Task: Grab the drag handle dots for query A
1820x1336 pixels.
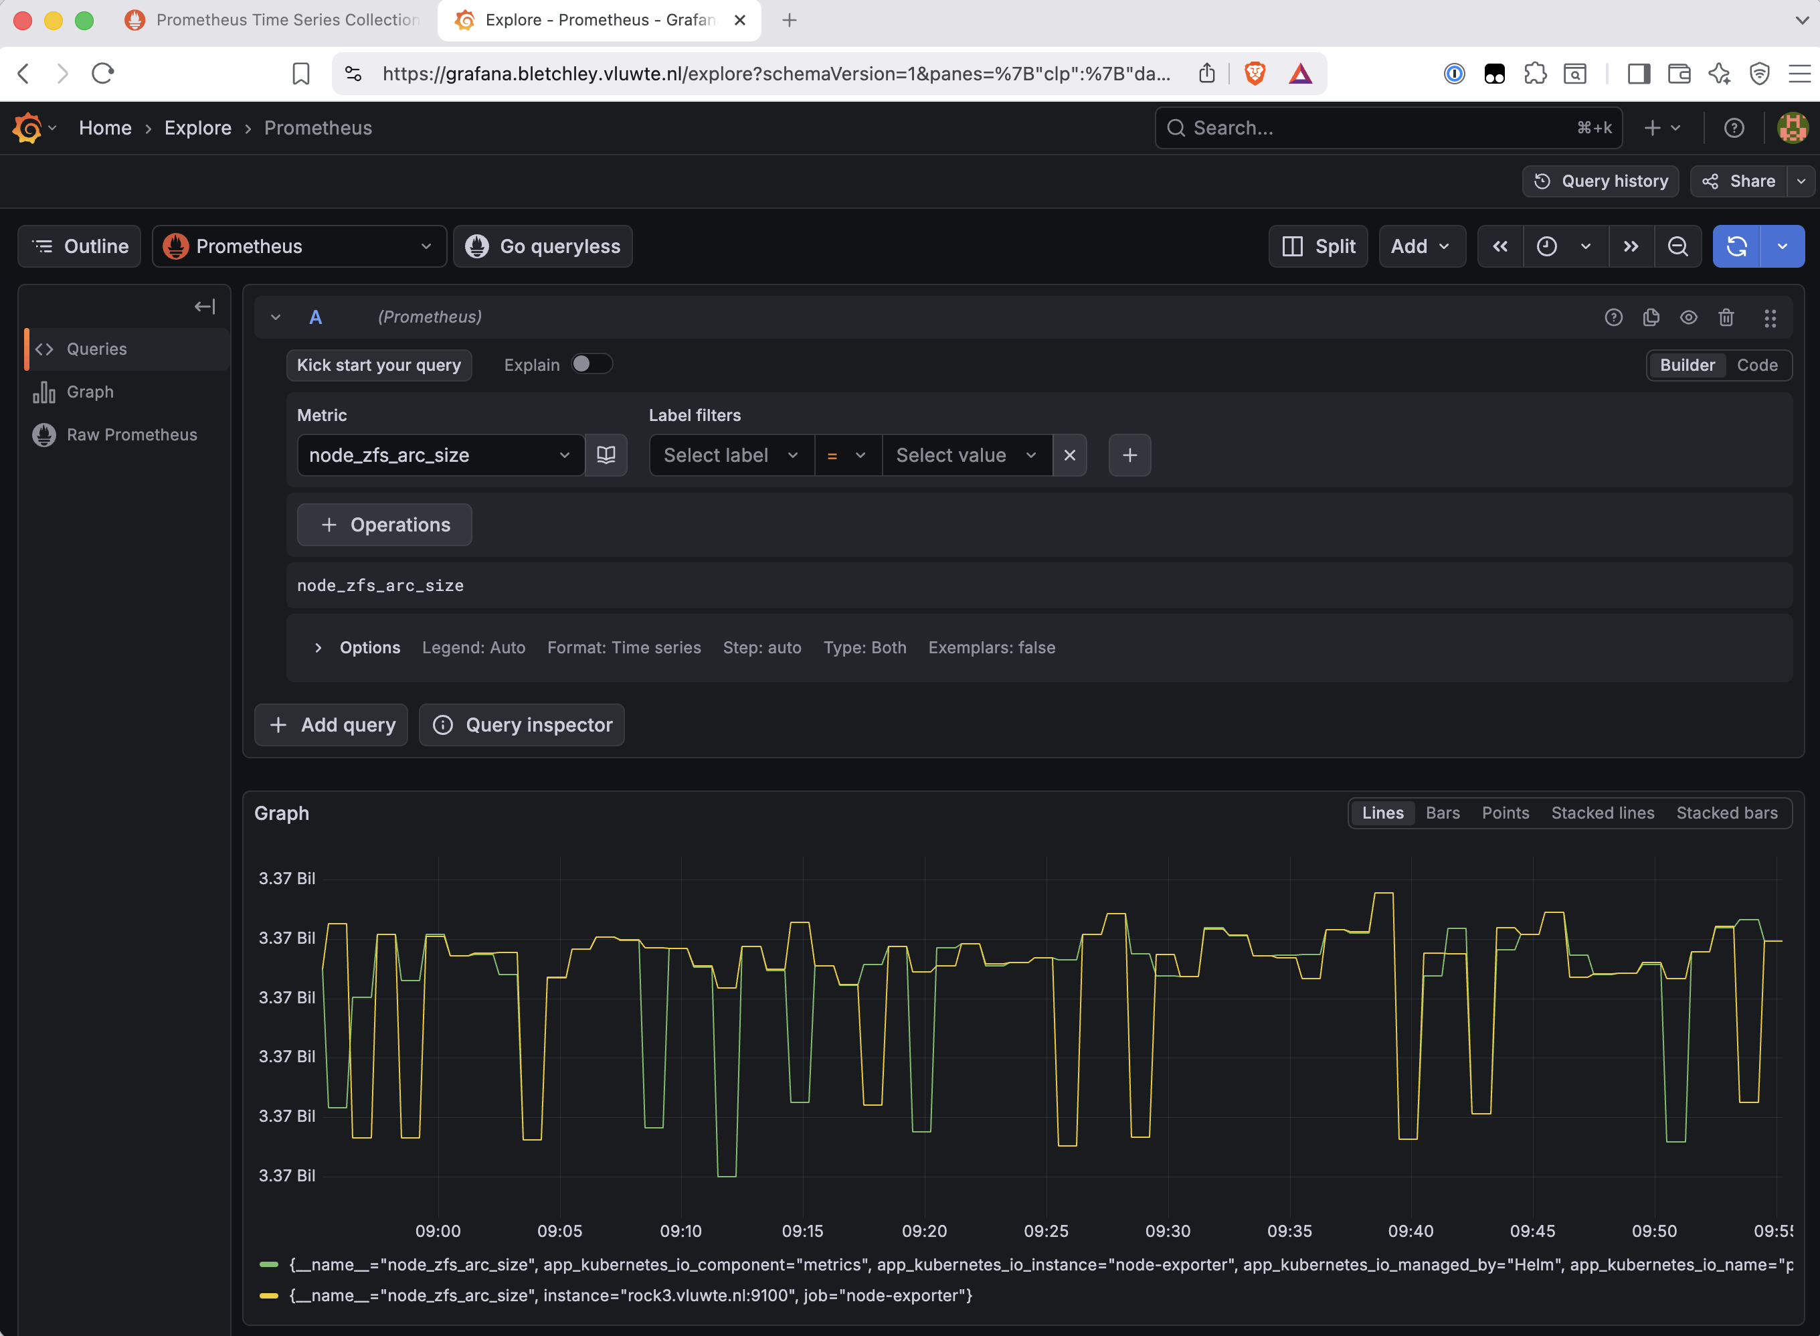Action: (x=1770, y=318)
